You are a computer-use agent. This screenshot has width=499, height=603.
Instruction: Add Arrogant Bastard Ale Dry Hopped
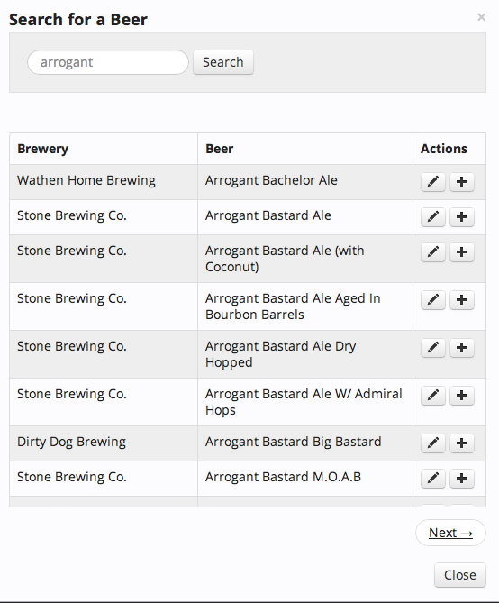(x=461, y=348)
